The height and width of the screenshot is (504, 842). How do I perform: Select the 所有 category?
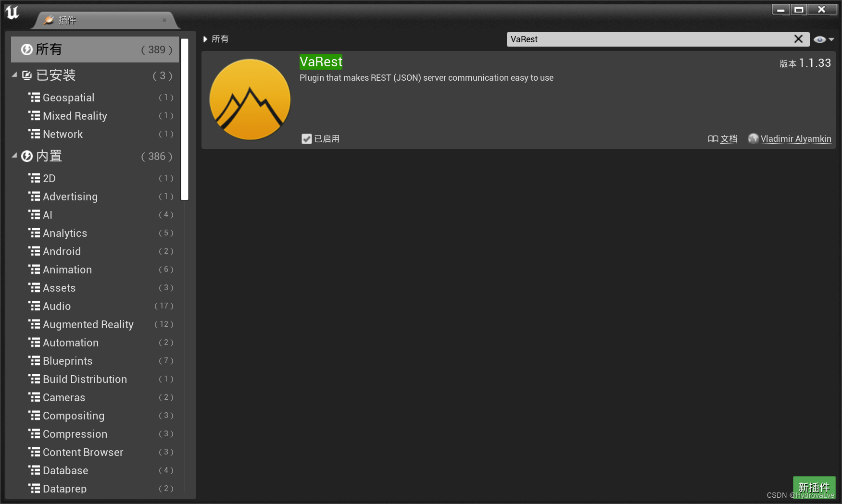click(x=95, y=49)
